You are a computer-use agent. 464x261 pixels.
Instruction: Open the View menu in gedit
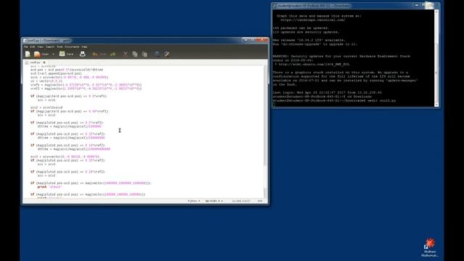coord(41,46)
